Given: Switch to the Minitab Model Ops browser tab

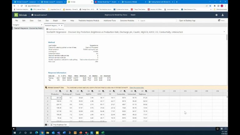Looking at the screenshot, I should coord(107,2).
